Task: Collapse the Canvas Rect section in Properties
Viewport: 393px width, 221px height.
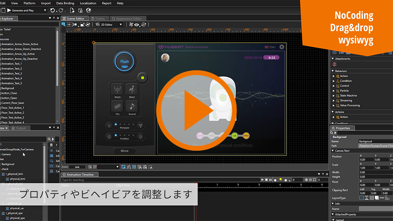Action: coord(333,151)
